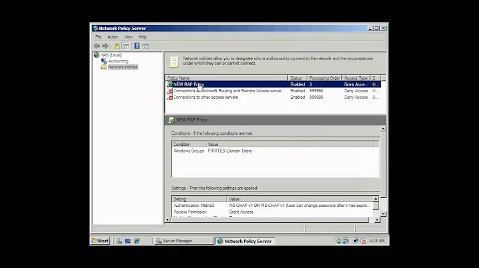This screenshot has height=268, width=479.
Task: Click details pane scroll down arrow
Action: [383, 214]
